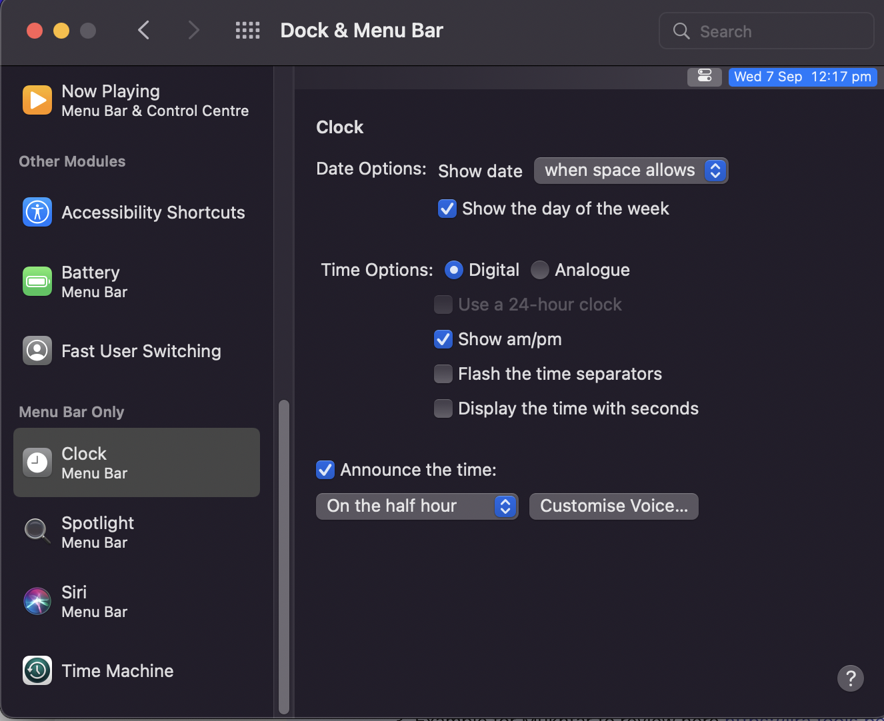Tick Use a 24-hour clock checkbox
The height and width of the screenshot is (721, 884).
(443, 305)
